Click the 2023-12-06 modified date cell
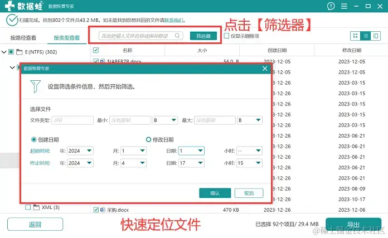Viewport: 388px width, 238px height. pyautogui.click(x=352, y=210)
